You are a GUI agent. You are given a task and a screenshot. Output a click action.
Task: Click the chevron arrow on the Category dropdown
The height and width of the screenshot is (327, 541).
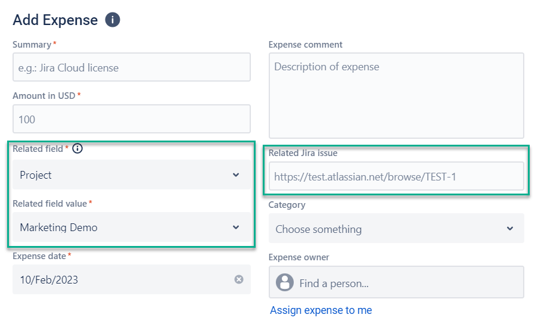pos(509,229)
